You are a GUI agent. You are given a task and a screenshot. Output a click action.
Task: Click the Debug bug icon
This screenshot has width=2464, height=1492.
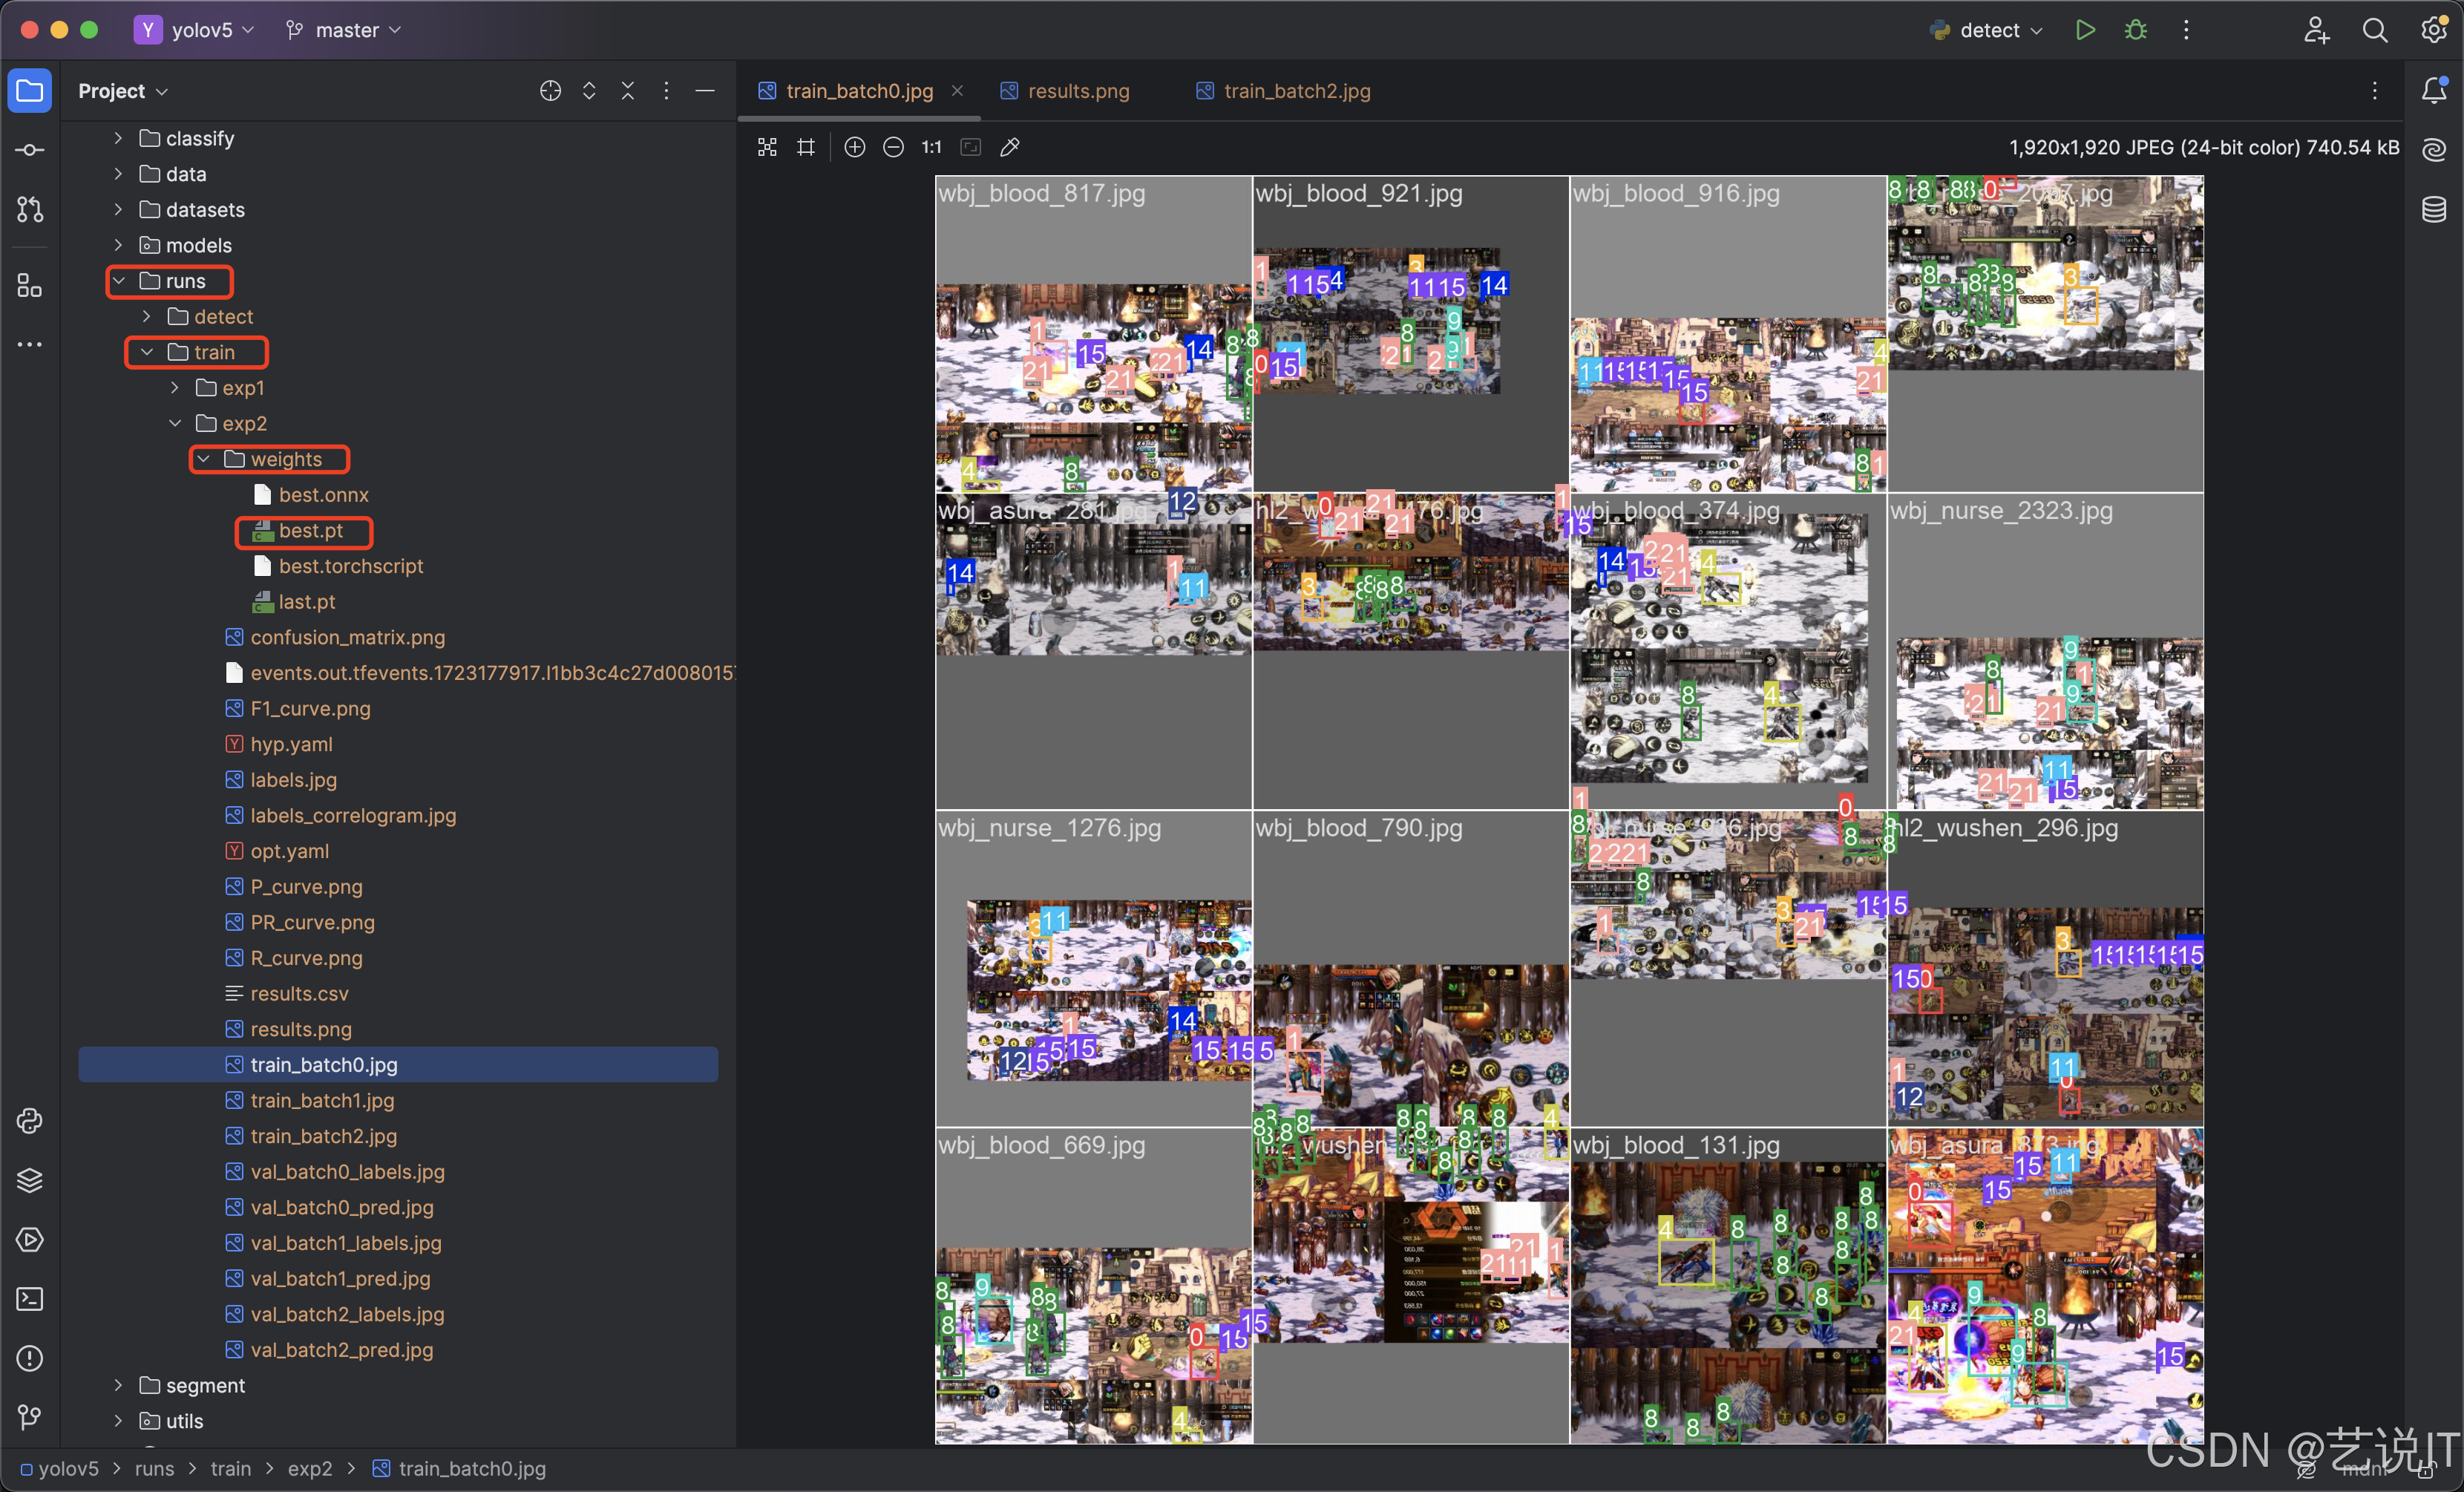click(2135, 30)
